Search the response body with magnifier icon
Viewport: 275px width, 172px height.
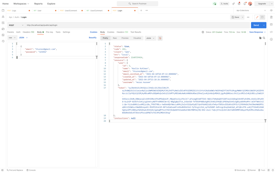[264, 38]
